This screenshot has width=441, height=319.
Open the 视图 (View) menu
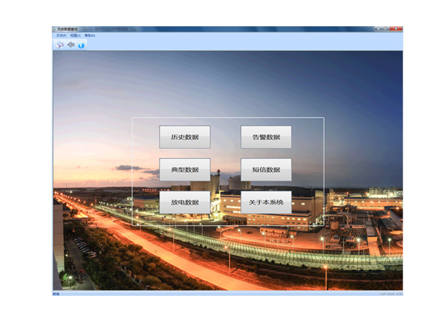point(75,36)
